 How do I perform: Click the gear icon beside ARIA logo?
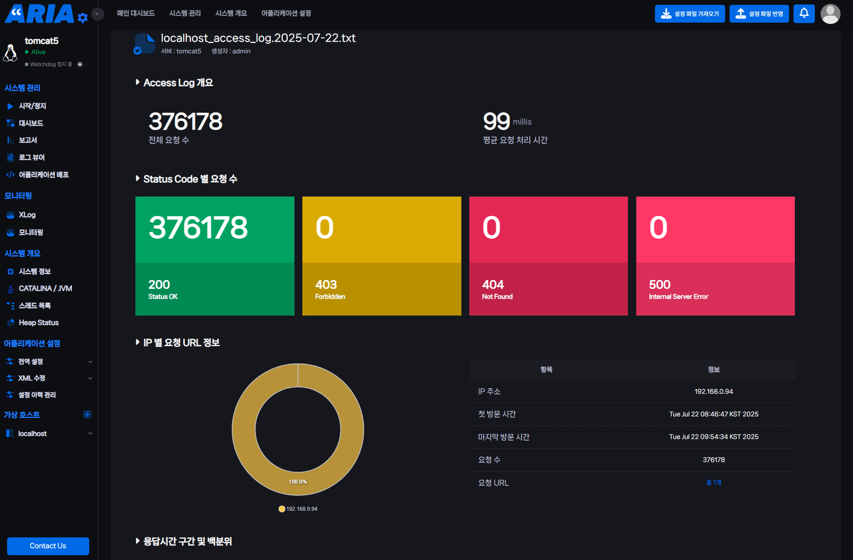click(x=83, y=18)
